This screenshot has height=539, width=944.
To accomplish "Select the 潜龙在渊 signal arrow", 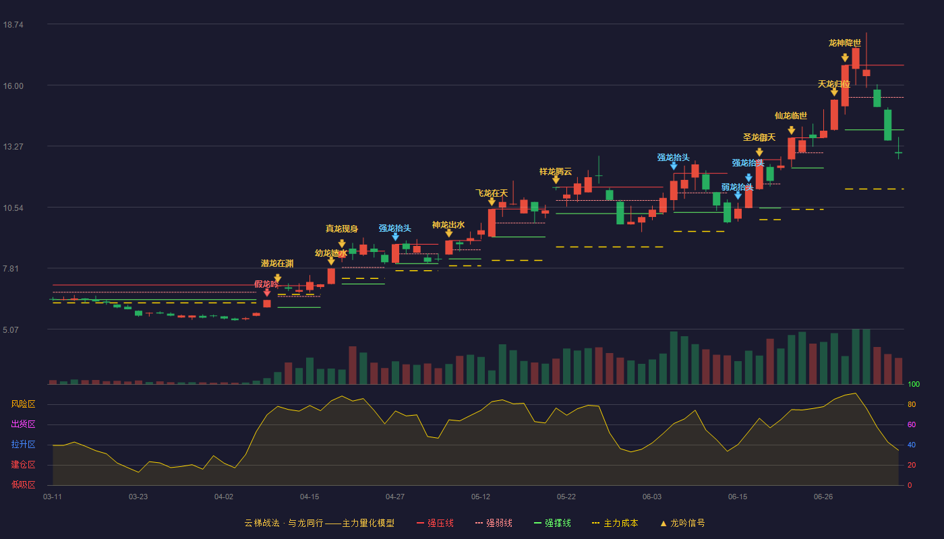I will [x=278, y=278].
